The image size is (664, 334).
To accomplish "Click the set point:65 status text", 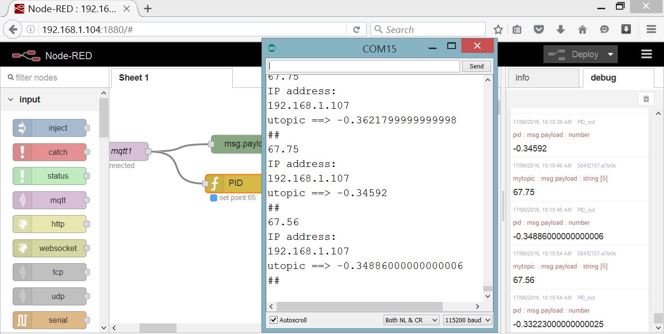I will [237, 198].
